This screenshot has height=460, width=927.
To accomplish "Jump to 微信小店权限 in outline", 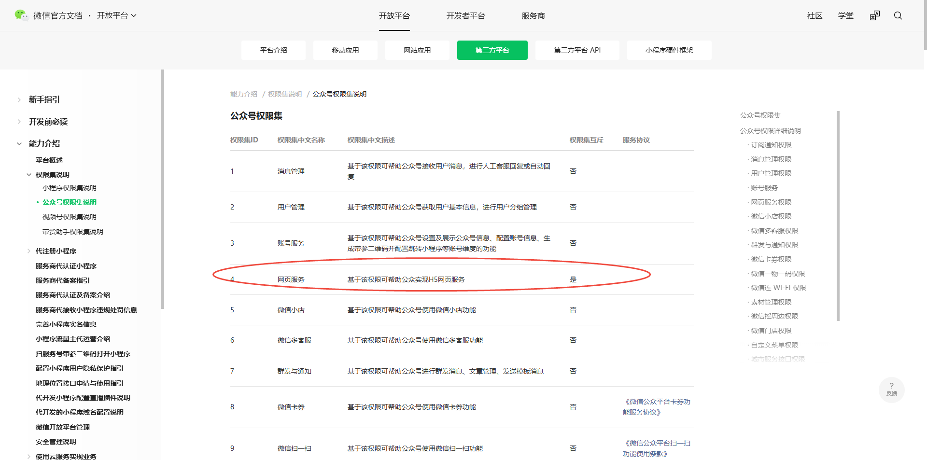I will tap(771, 216).
